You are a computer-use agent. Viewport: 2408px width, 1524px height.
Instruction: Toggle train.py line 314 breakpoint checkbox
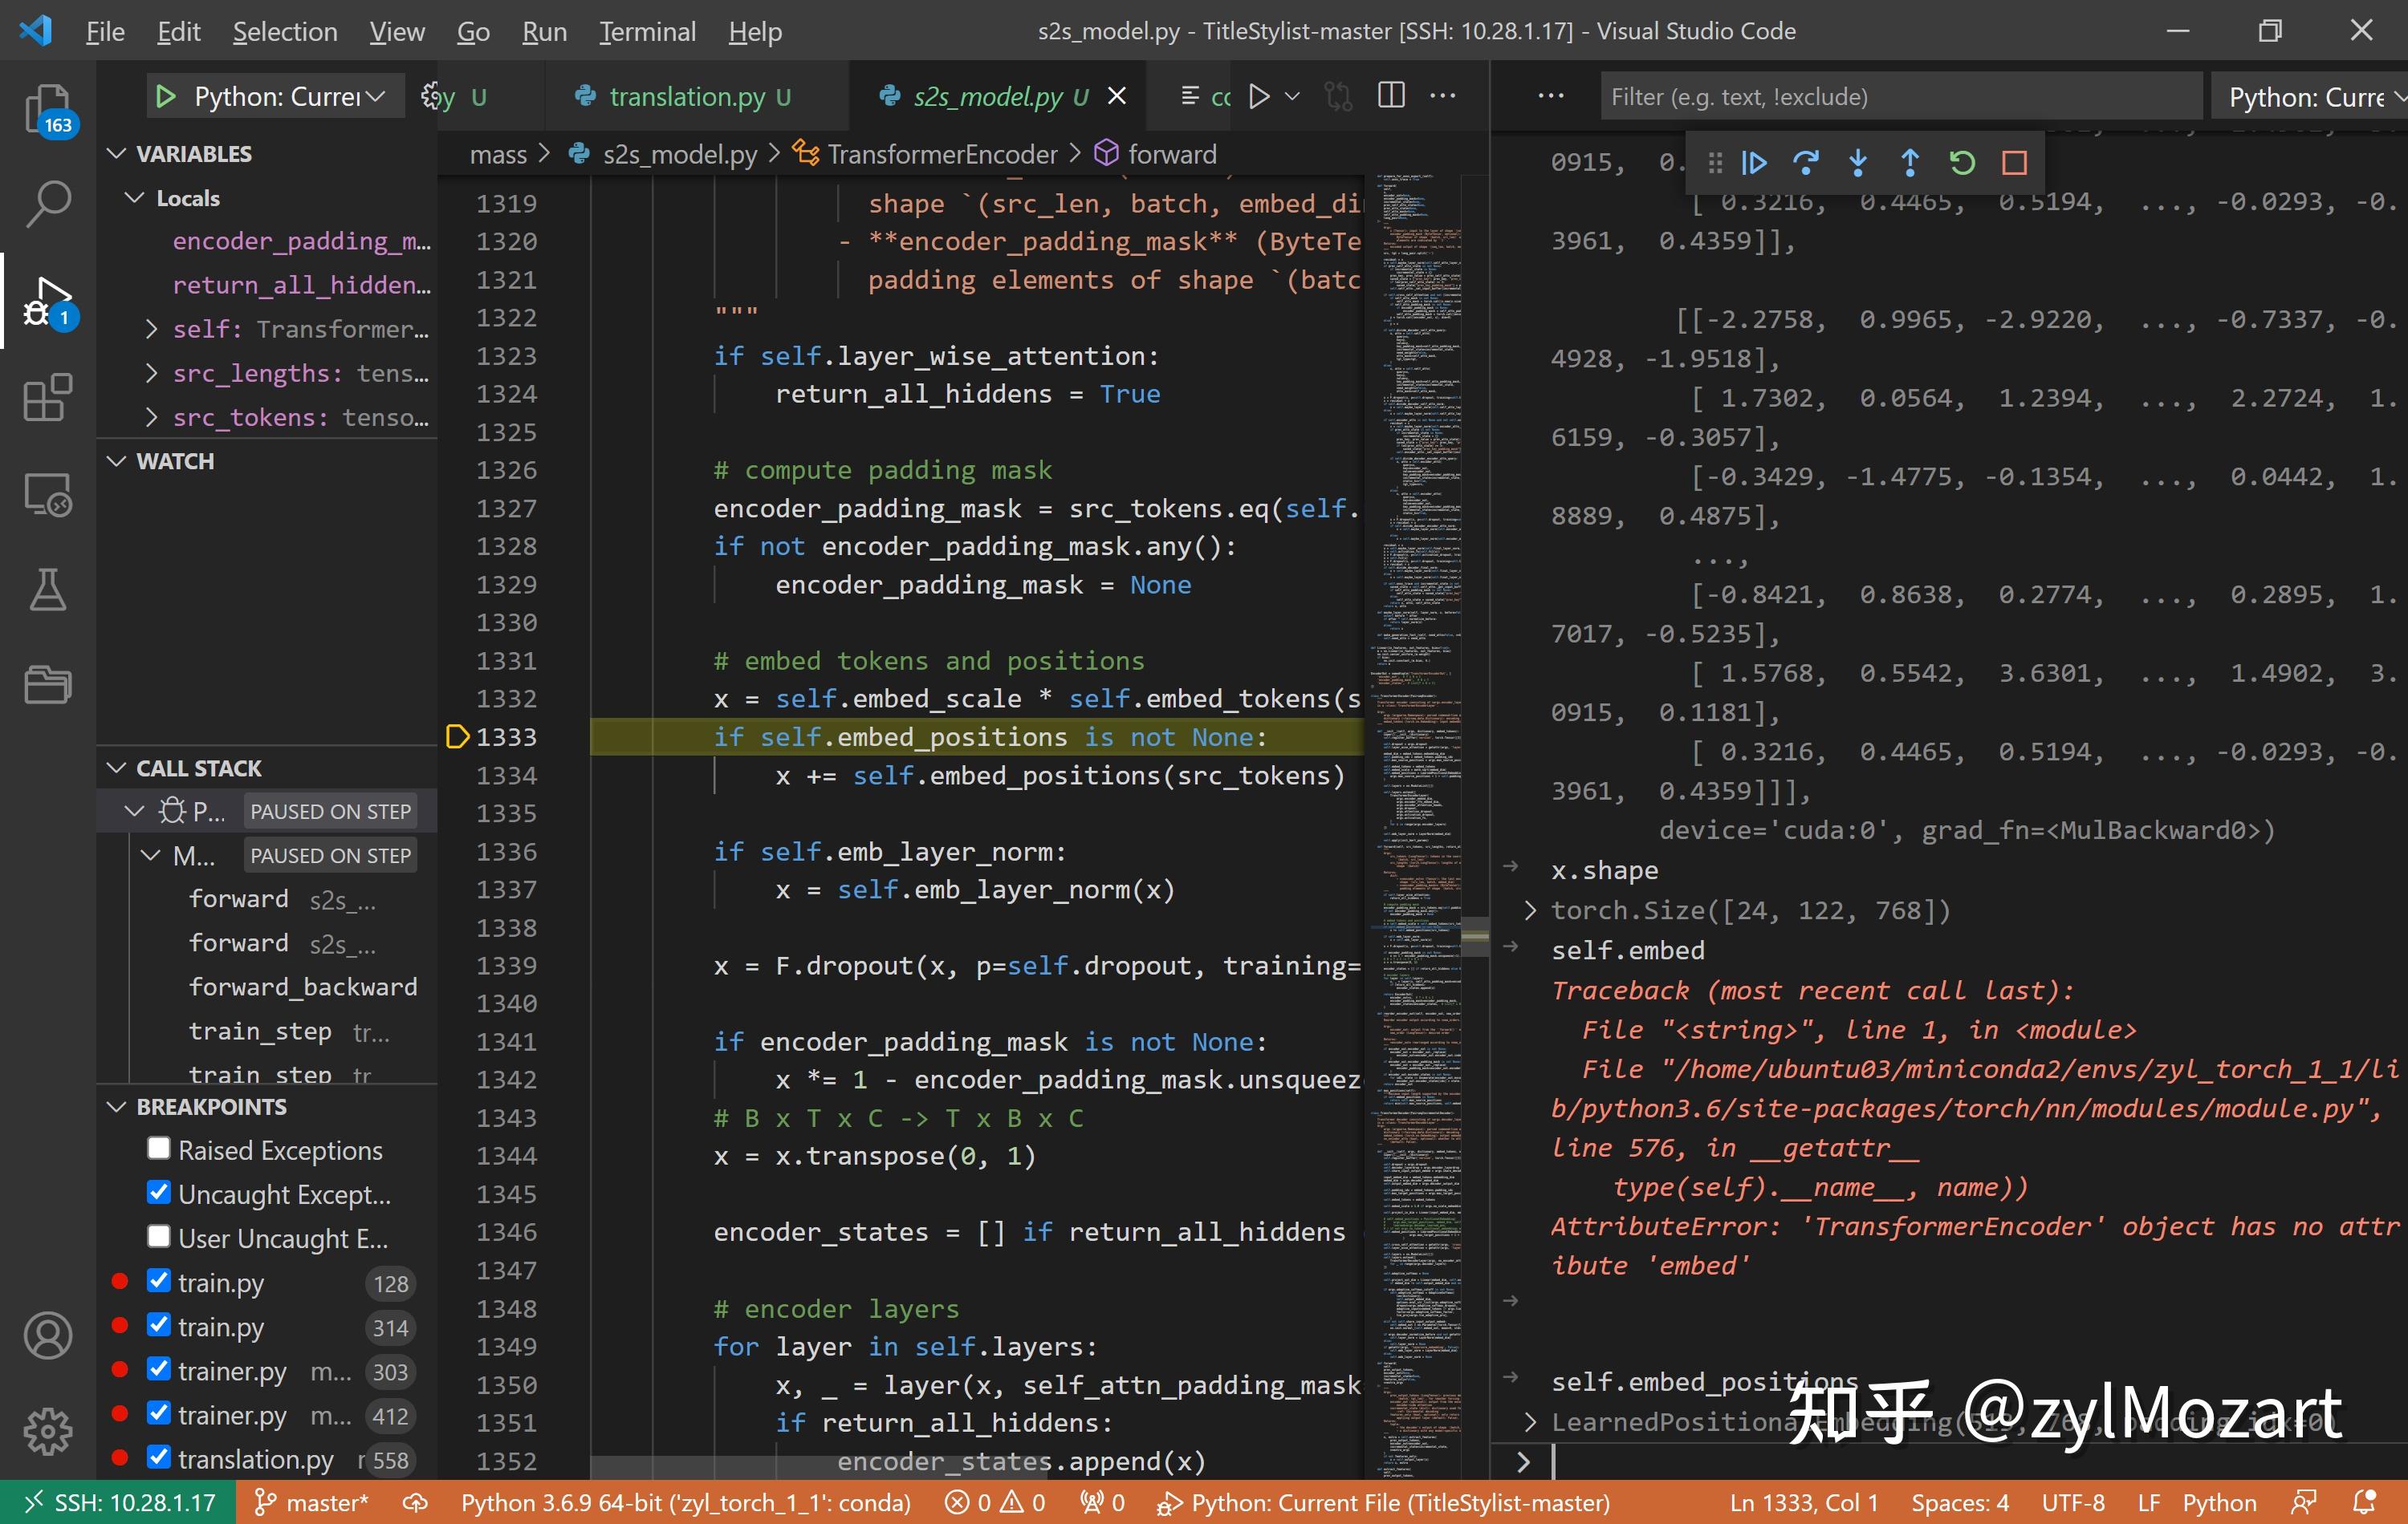tap(158, 1324)
